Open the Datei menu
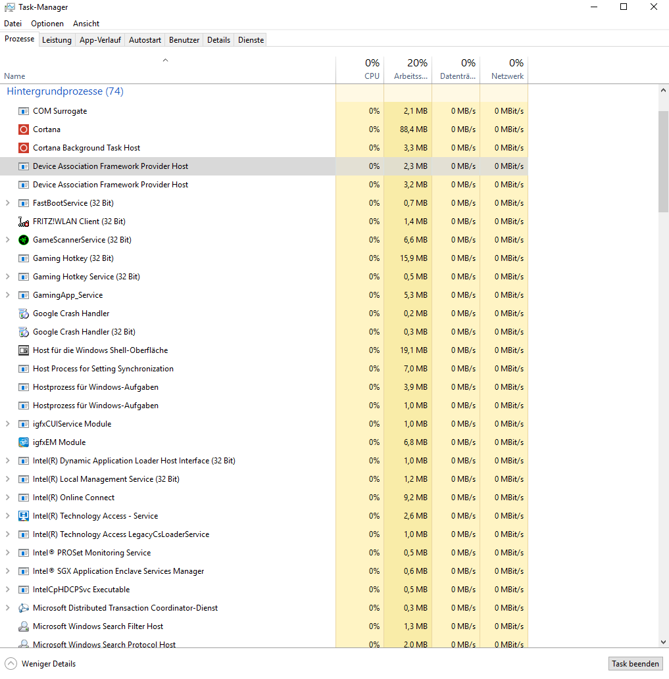669x679 pixels. [x=13, y=24]
